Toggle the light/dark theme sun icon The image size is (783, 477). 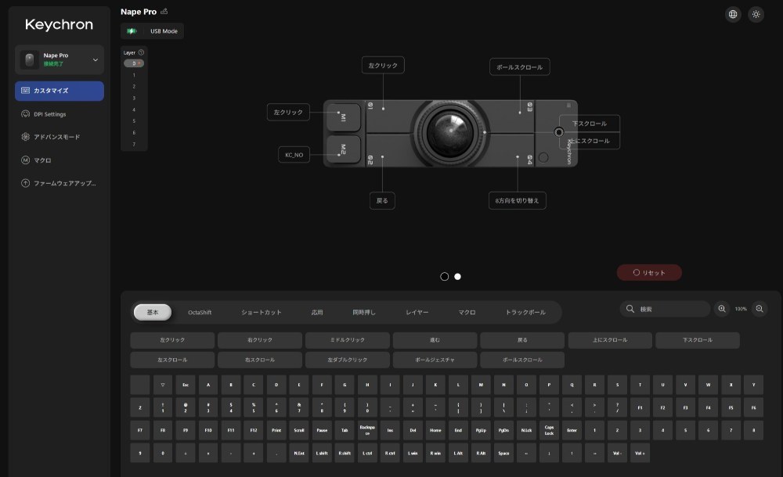click(756, 15)
